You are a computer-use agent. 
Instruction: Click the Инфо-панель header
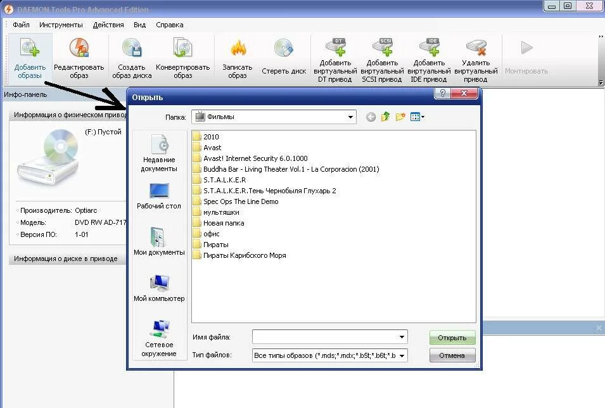coord(25,94)
